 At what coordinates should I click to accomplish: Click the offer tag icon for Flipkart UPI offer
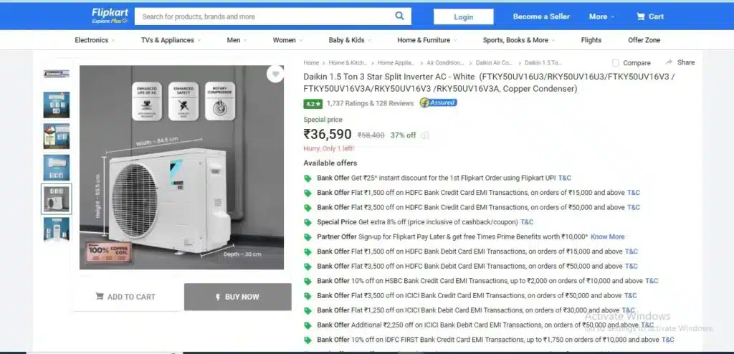(x=308, y=178)
